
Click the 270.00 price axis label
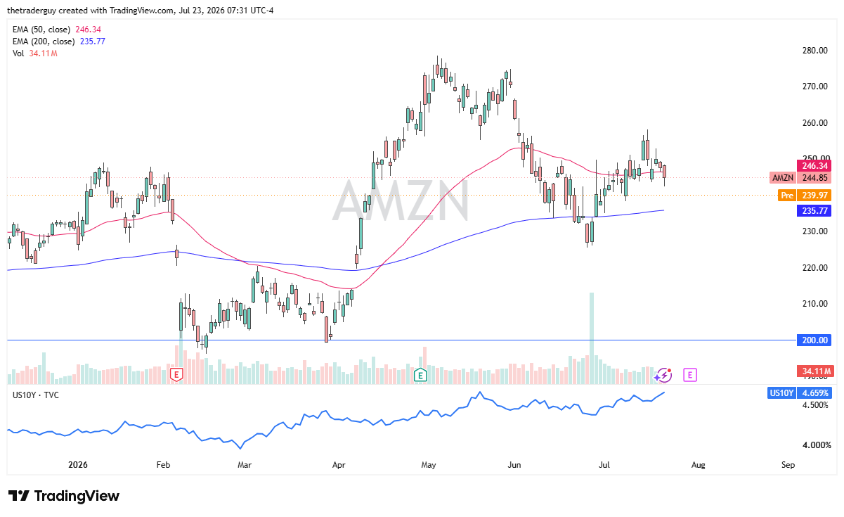814,87
